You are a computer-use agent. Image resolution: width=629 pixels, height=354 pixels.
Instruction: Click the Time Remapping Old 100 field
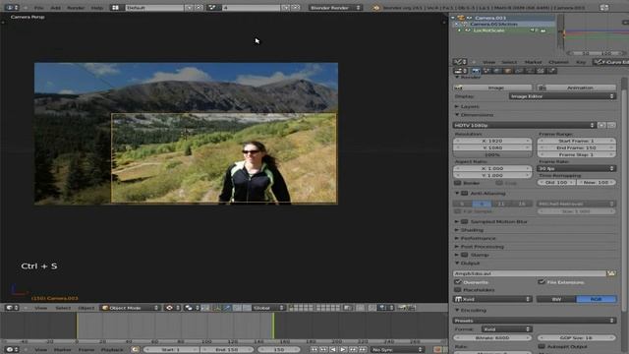click(x=556, y=182)
